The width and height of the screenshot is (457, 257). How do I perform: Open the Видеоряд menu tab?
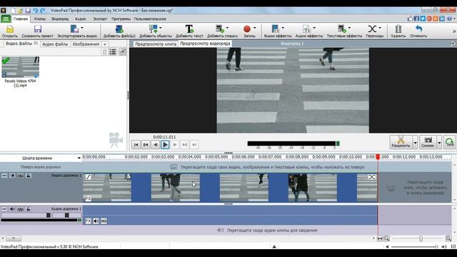coord(60,19)
